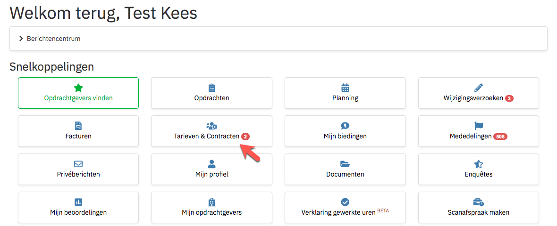Click the person icon above Mijn profiel
The width and height of the screenshot is (557, 226).
[212, 164]
